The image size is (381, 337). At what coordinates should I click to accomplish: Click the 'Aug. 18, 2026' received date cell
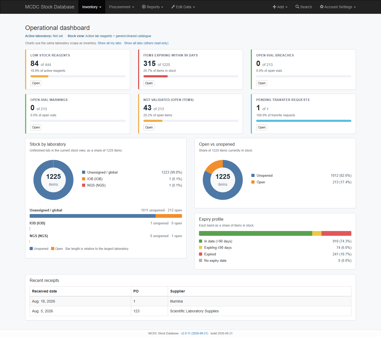tap(80, 301)
